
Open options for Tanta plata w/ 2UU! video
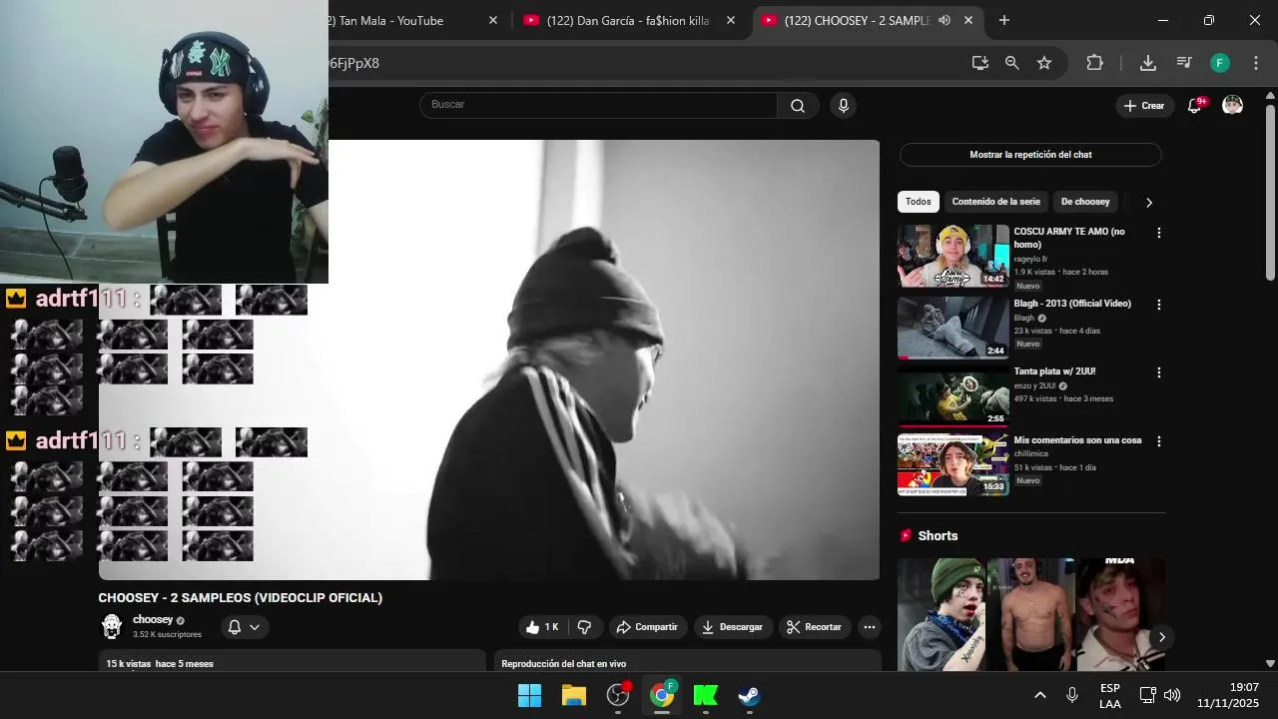1159,372
